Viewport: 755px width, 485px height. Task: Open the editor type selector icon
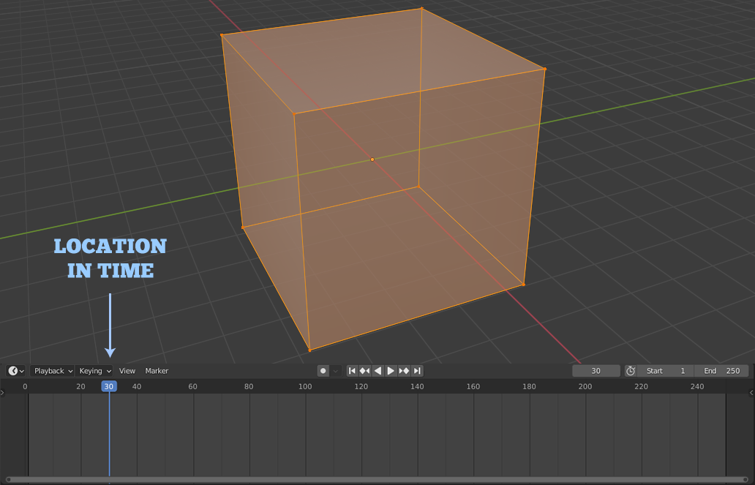pyautogui.click(x=12, y=371)
